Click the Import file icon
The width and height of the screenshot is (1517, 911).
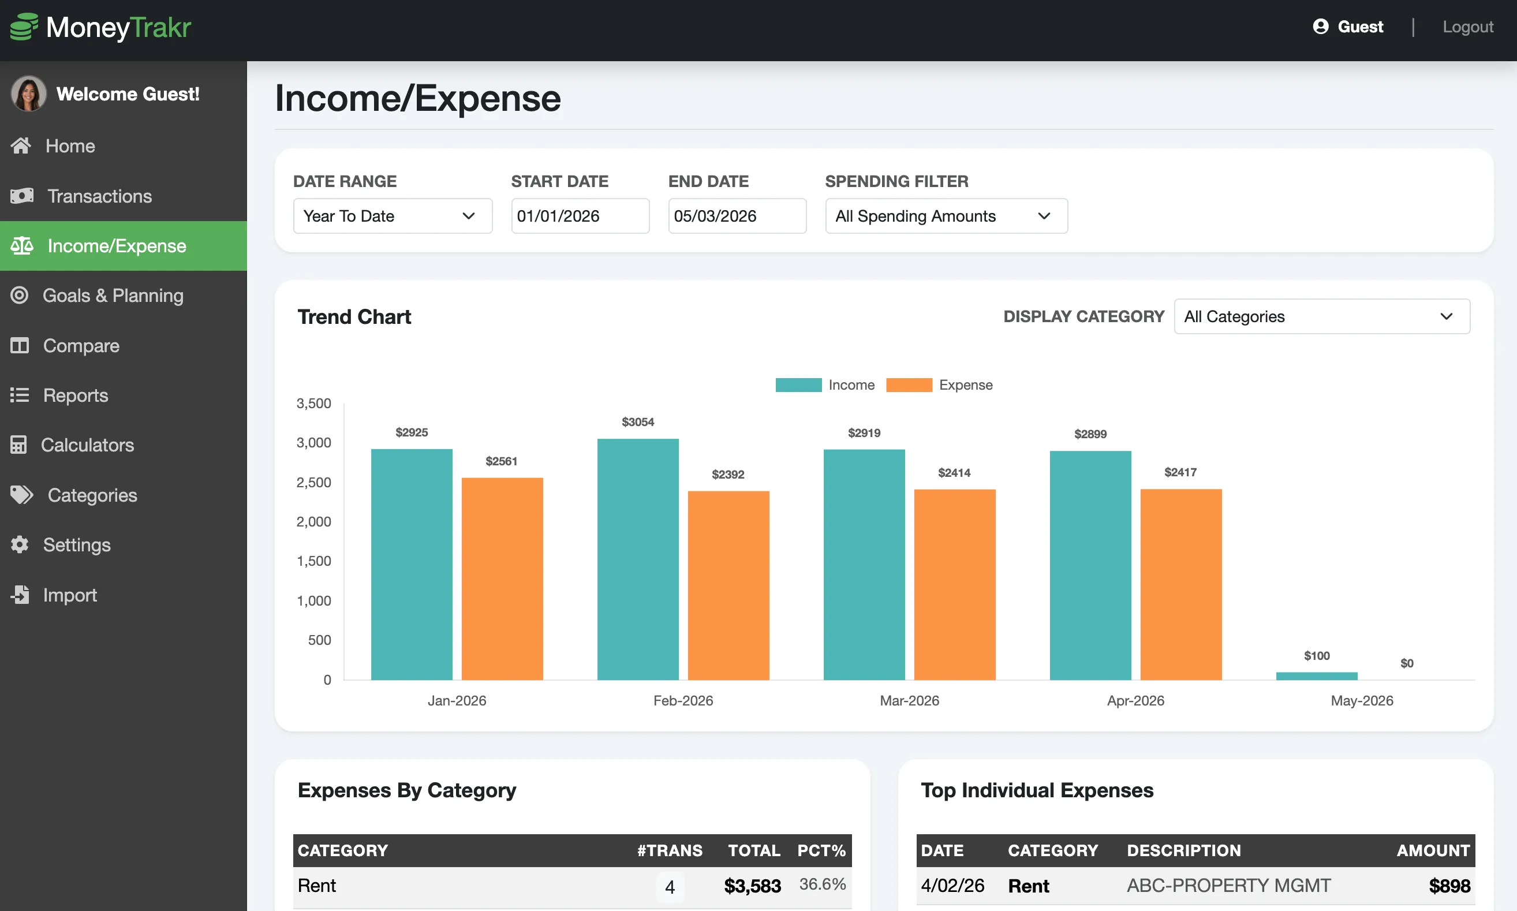point(20,594)
